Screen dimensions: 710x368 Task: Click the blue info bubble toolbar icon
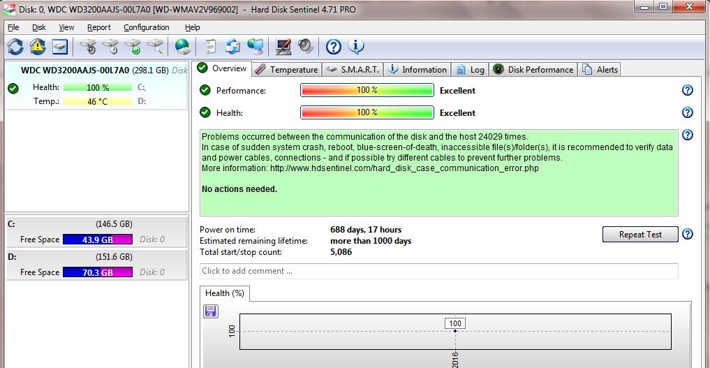(x=356, y=46)
